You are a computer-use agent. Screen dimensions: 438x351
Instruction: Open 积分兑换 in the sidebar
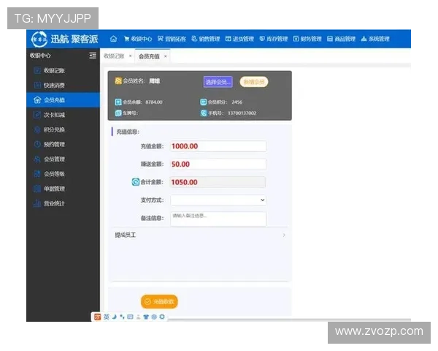click(x=63, y=129)
